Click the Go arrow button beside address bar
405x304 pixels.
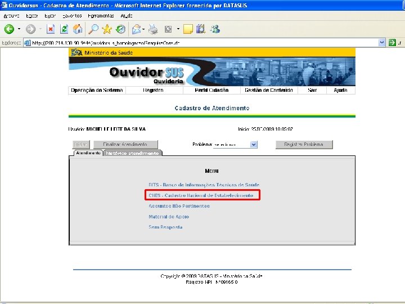click(x=392, y=42)
